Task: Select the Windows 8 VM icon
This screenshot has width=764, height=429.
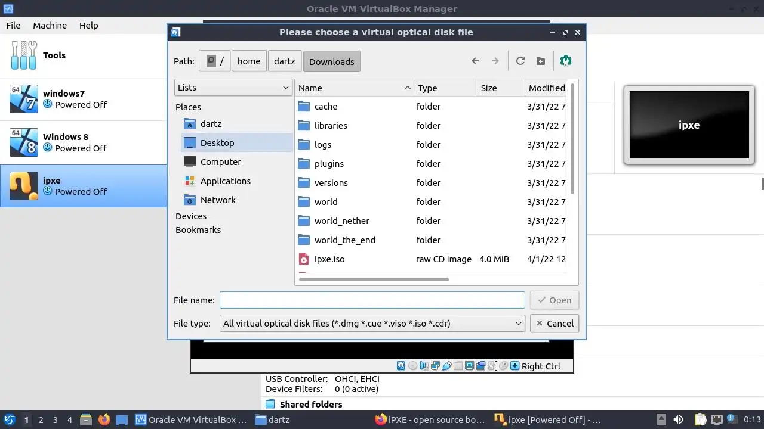Action: tap(24, 142)
